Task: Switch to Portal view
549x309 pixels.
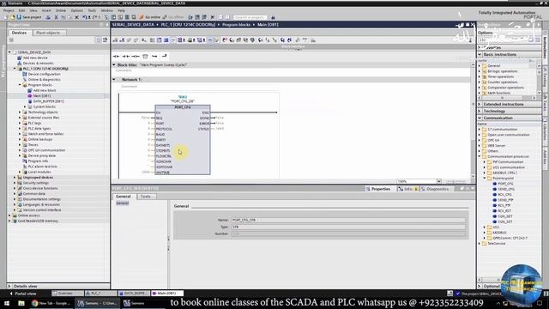Action: click(x=23, y=294)
